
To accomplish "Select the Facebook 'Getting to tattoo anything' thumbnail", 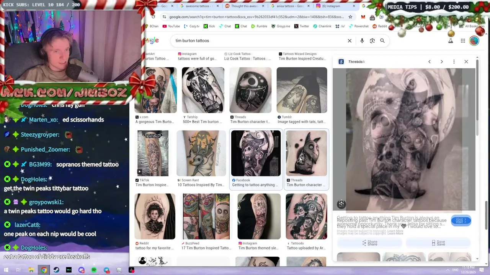I will (256, 153).
